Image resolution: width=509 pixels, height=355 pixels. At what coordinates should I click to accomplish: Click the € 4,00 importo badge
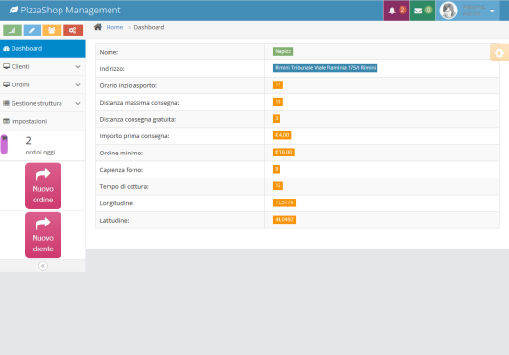(281, 135)
